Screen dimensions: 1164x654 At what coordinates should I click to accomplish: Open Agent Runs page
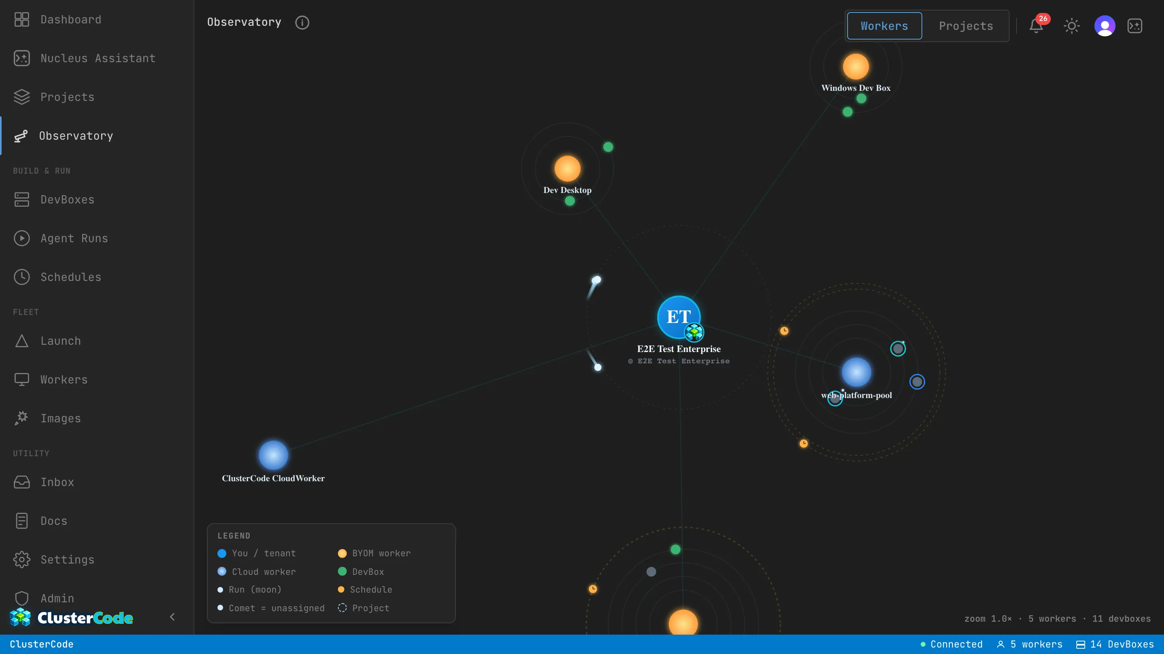tap(74, 238)
